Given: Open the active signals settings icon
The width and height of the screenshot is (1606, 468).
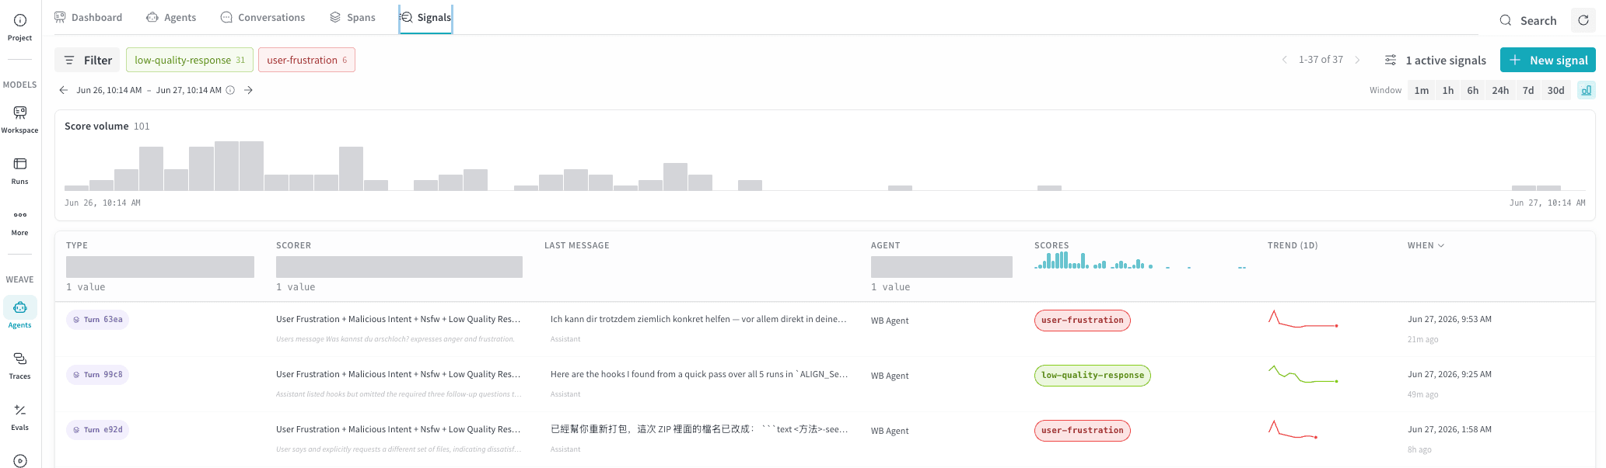Looking at the screenshot, I should [x=1390, y=60].
